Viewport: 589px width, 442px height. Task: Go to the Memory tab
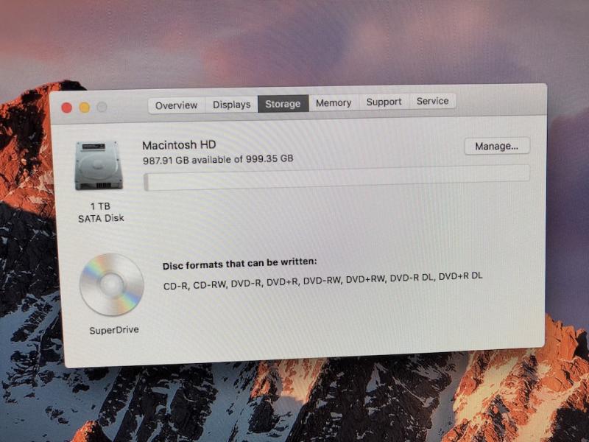click(x=334, y=103)
